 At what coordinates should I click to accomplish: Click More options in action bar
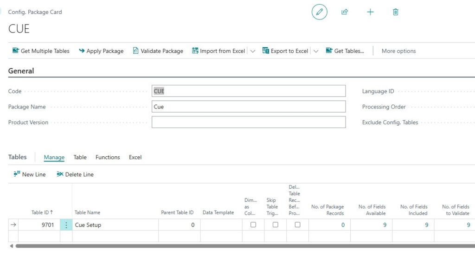tap(398, 51)
